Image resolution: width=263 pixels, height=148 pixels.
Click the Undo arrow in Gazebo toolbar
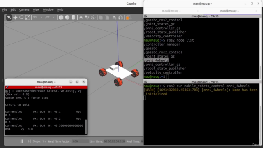coord(35,17)
